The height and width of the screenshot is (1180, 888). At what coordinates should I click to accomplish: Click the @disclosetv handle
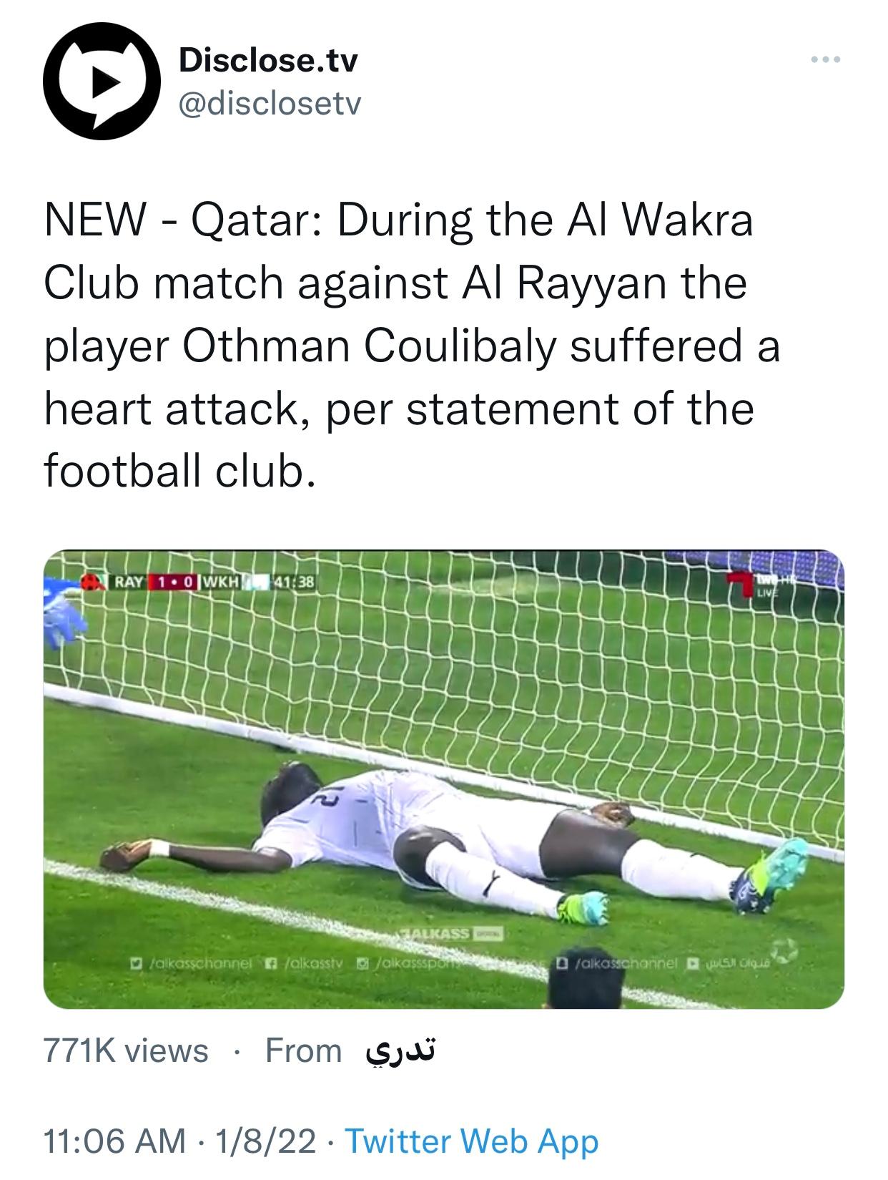(x=270, y=104)
